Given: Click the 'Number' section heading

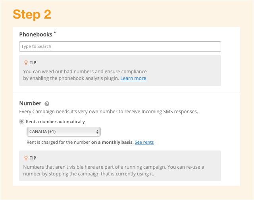Looking at the screenshot, I should click(30, 103).
